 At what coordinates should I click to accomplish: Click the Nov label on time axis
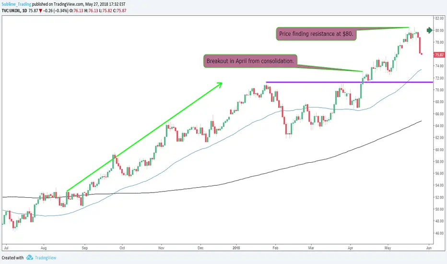[161, 248]
